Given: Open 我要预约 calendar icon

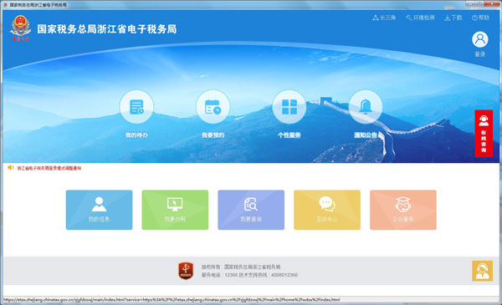Looking at the screenshot, I should (x=213, y=107).
